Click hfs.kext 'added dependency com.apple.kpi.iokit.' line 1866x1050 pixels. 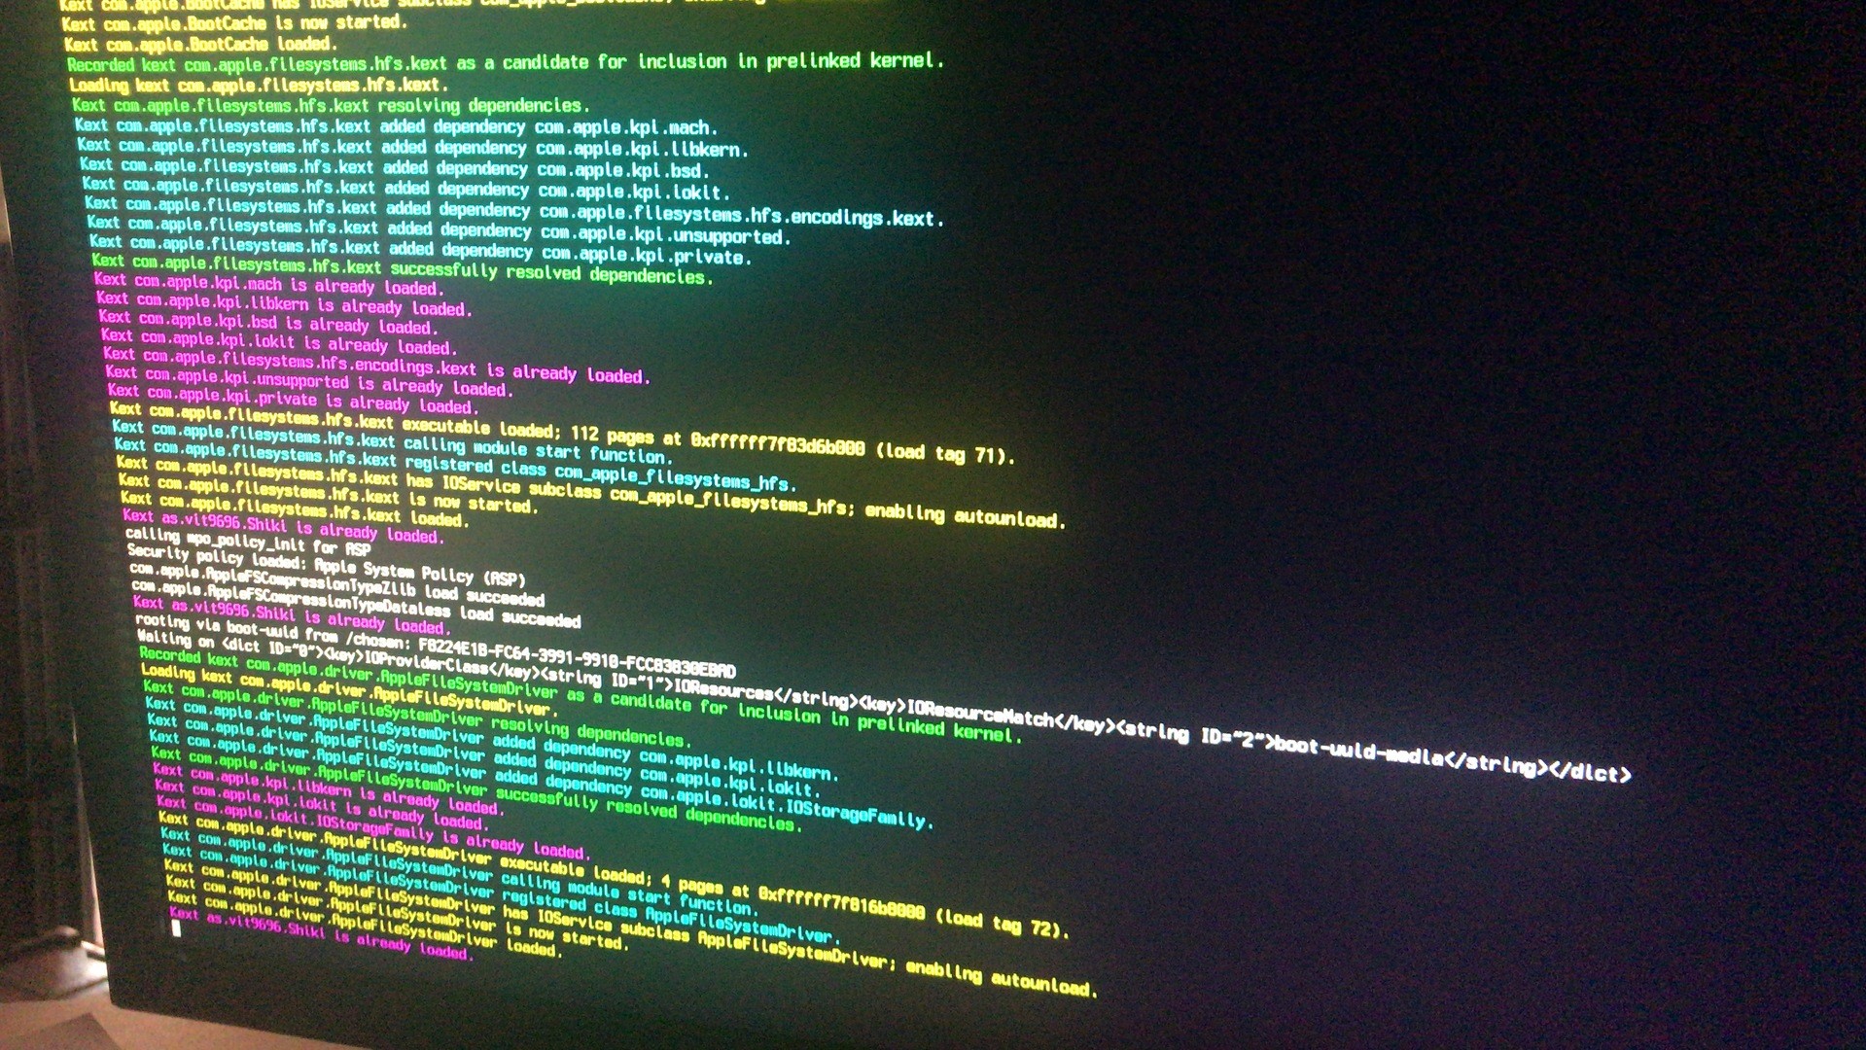pos(405,189)
